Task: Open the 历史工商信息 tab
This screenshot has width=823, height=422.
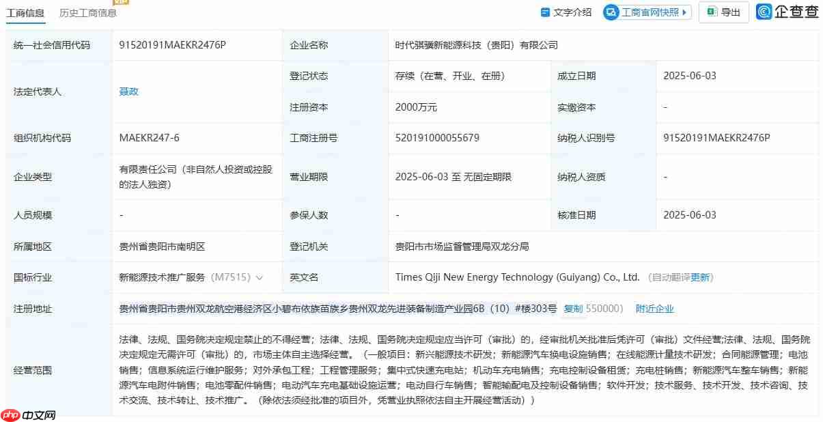Action: [x=88, y=13]
